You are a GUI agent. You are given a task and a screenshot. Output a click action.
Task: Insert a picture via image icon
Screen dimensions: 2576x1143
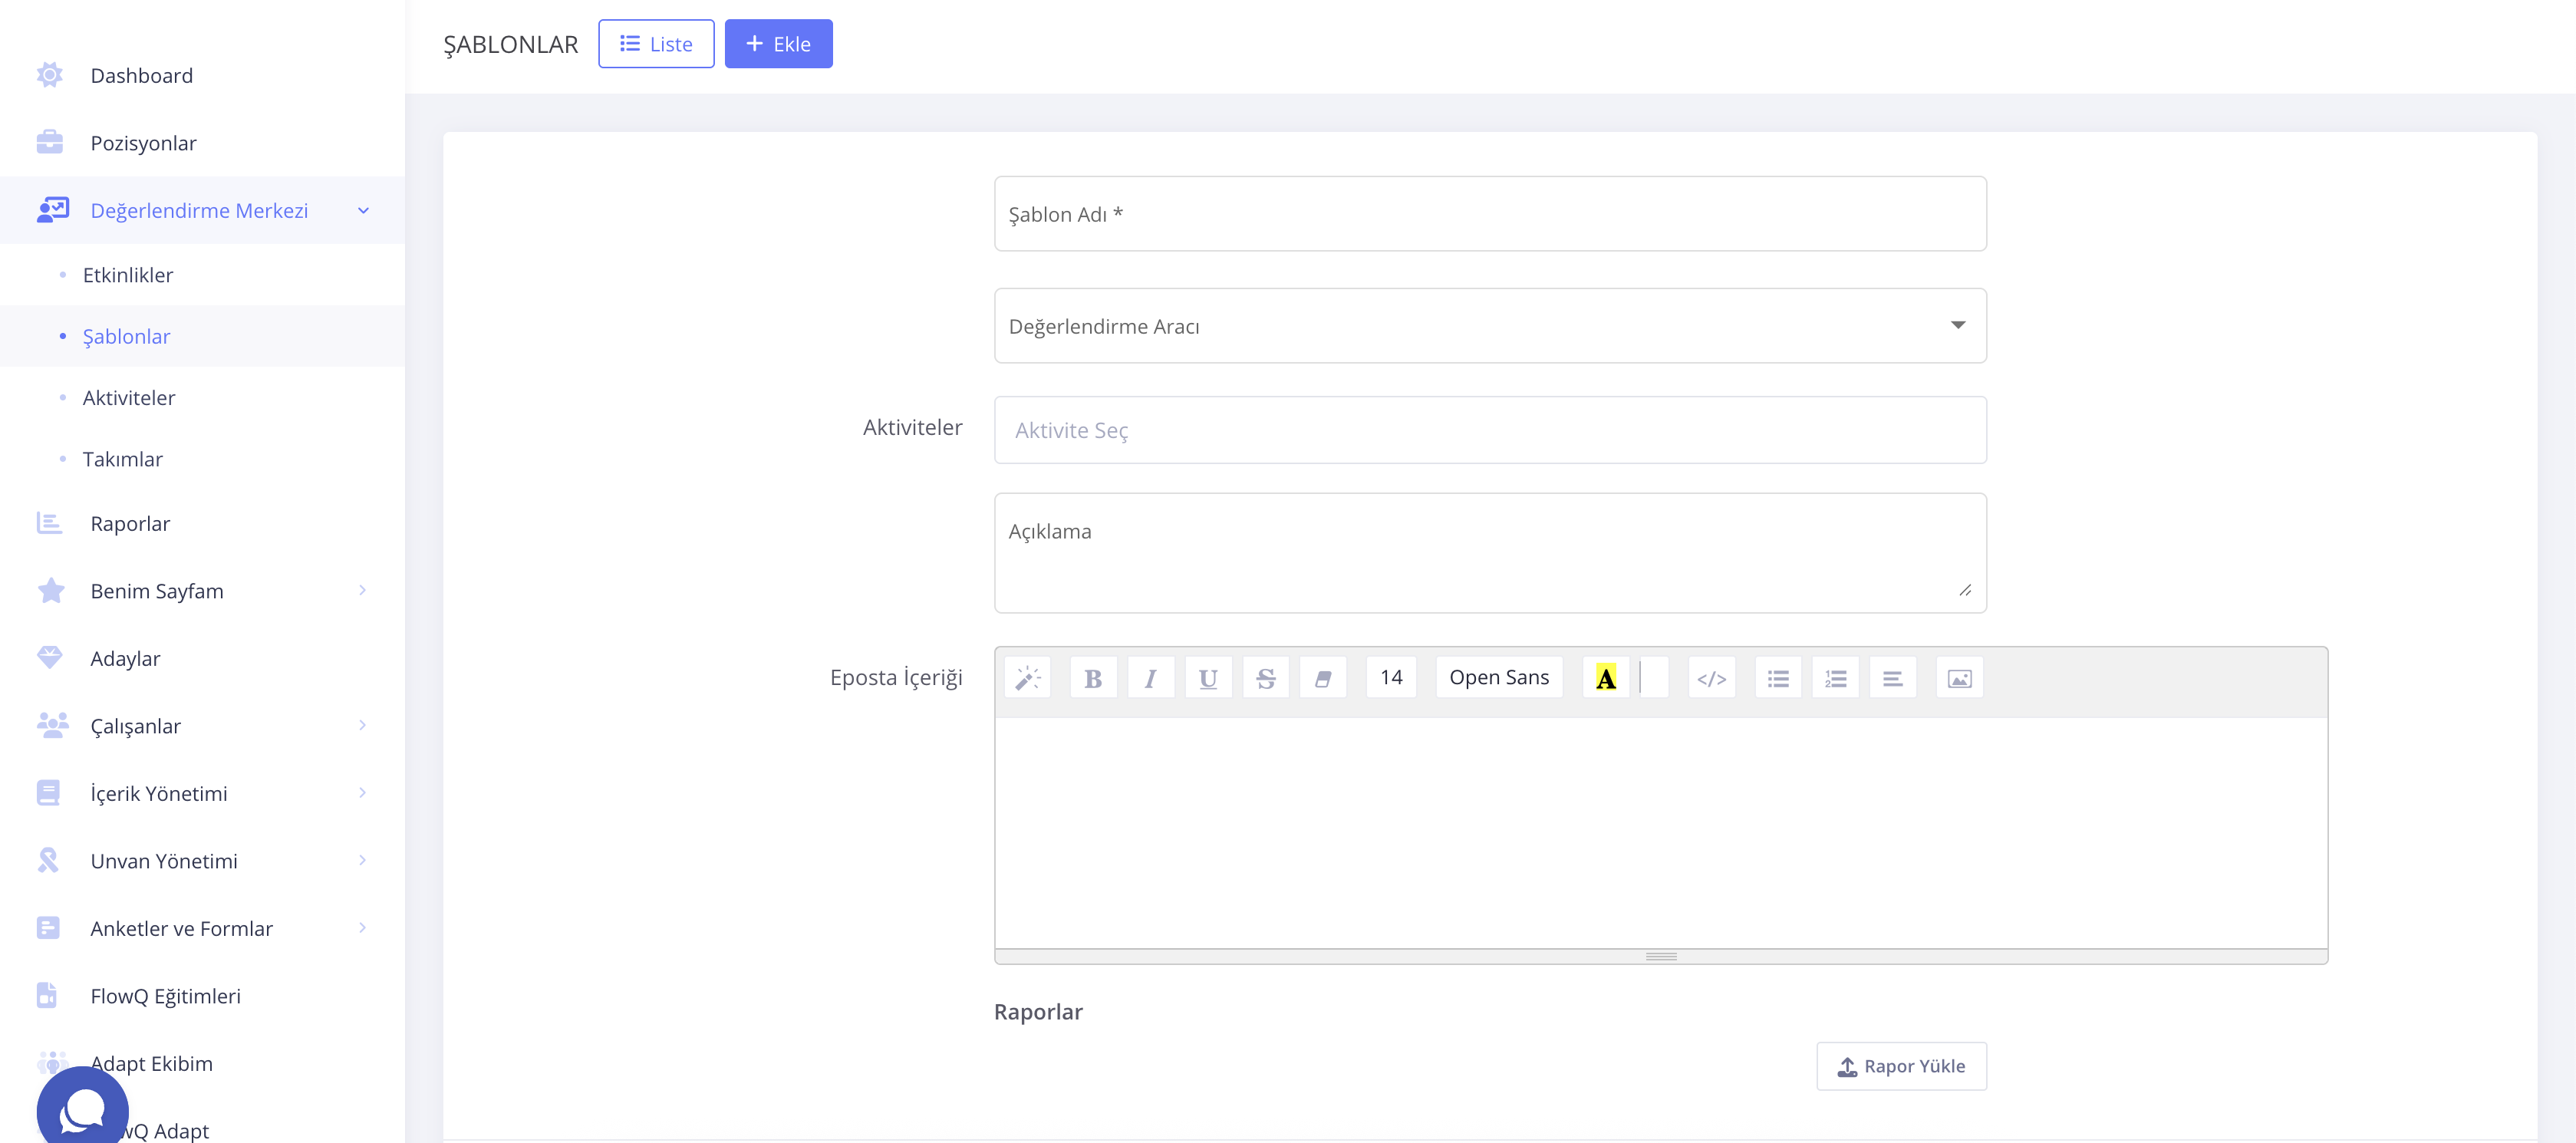point(1959,678)
